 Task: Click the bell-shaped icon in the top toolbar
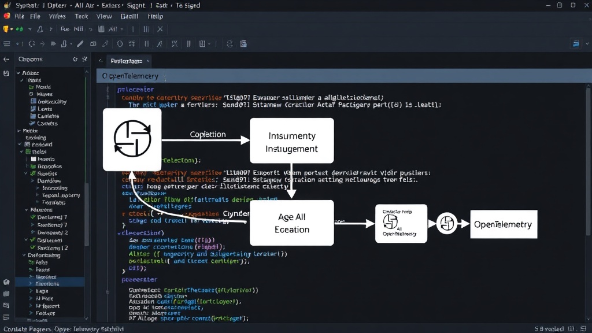coord(40,29)
